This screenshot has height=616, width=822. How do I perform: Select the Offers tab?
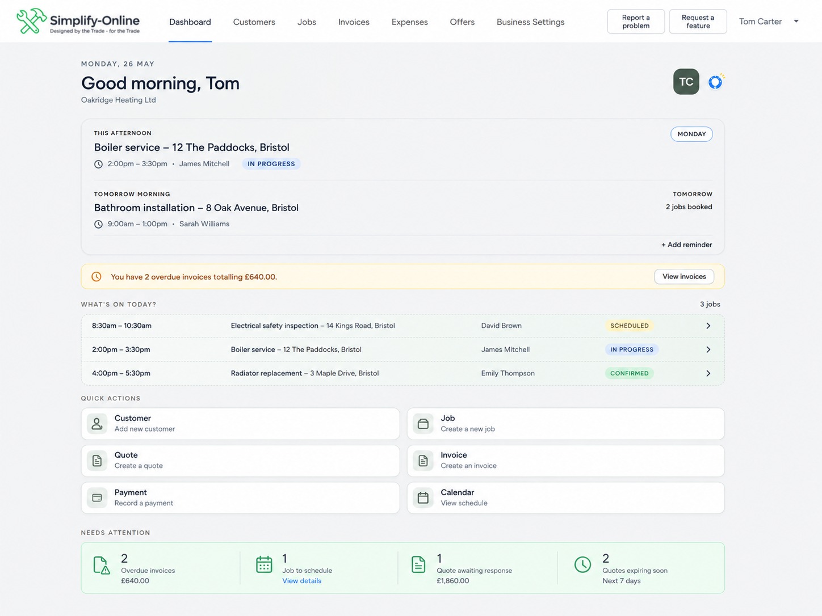click(462, 22)
